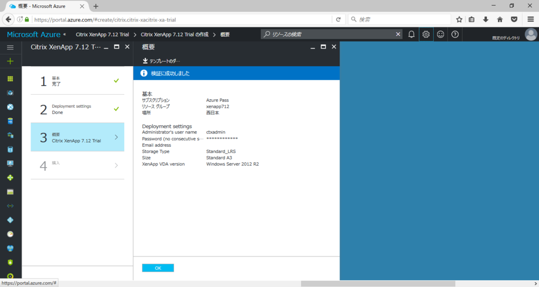Minimize the Citrix XenApp 7.12 T… blade

(x=106, y=47)
